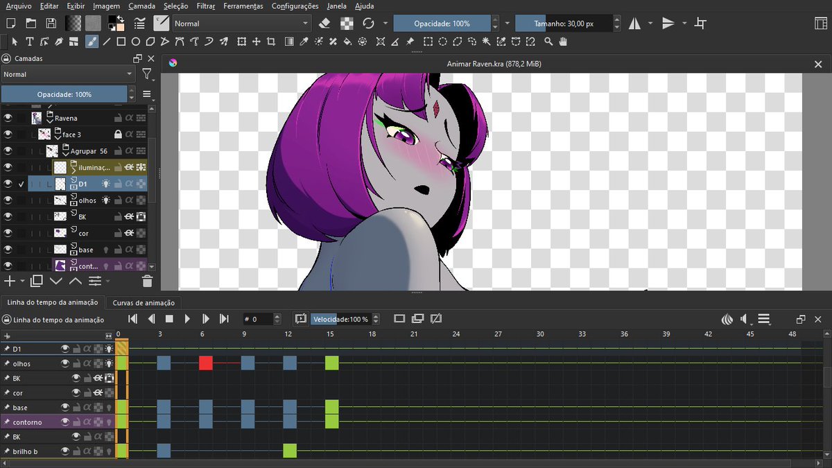Open vertical mirror options arrow
This screenshot has width=832, height=468.
(684, 23)
